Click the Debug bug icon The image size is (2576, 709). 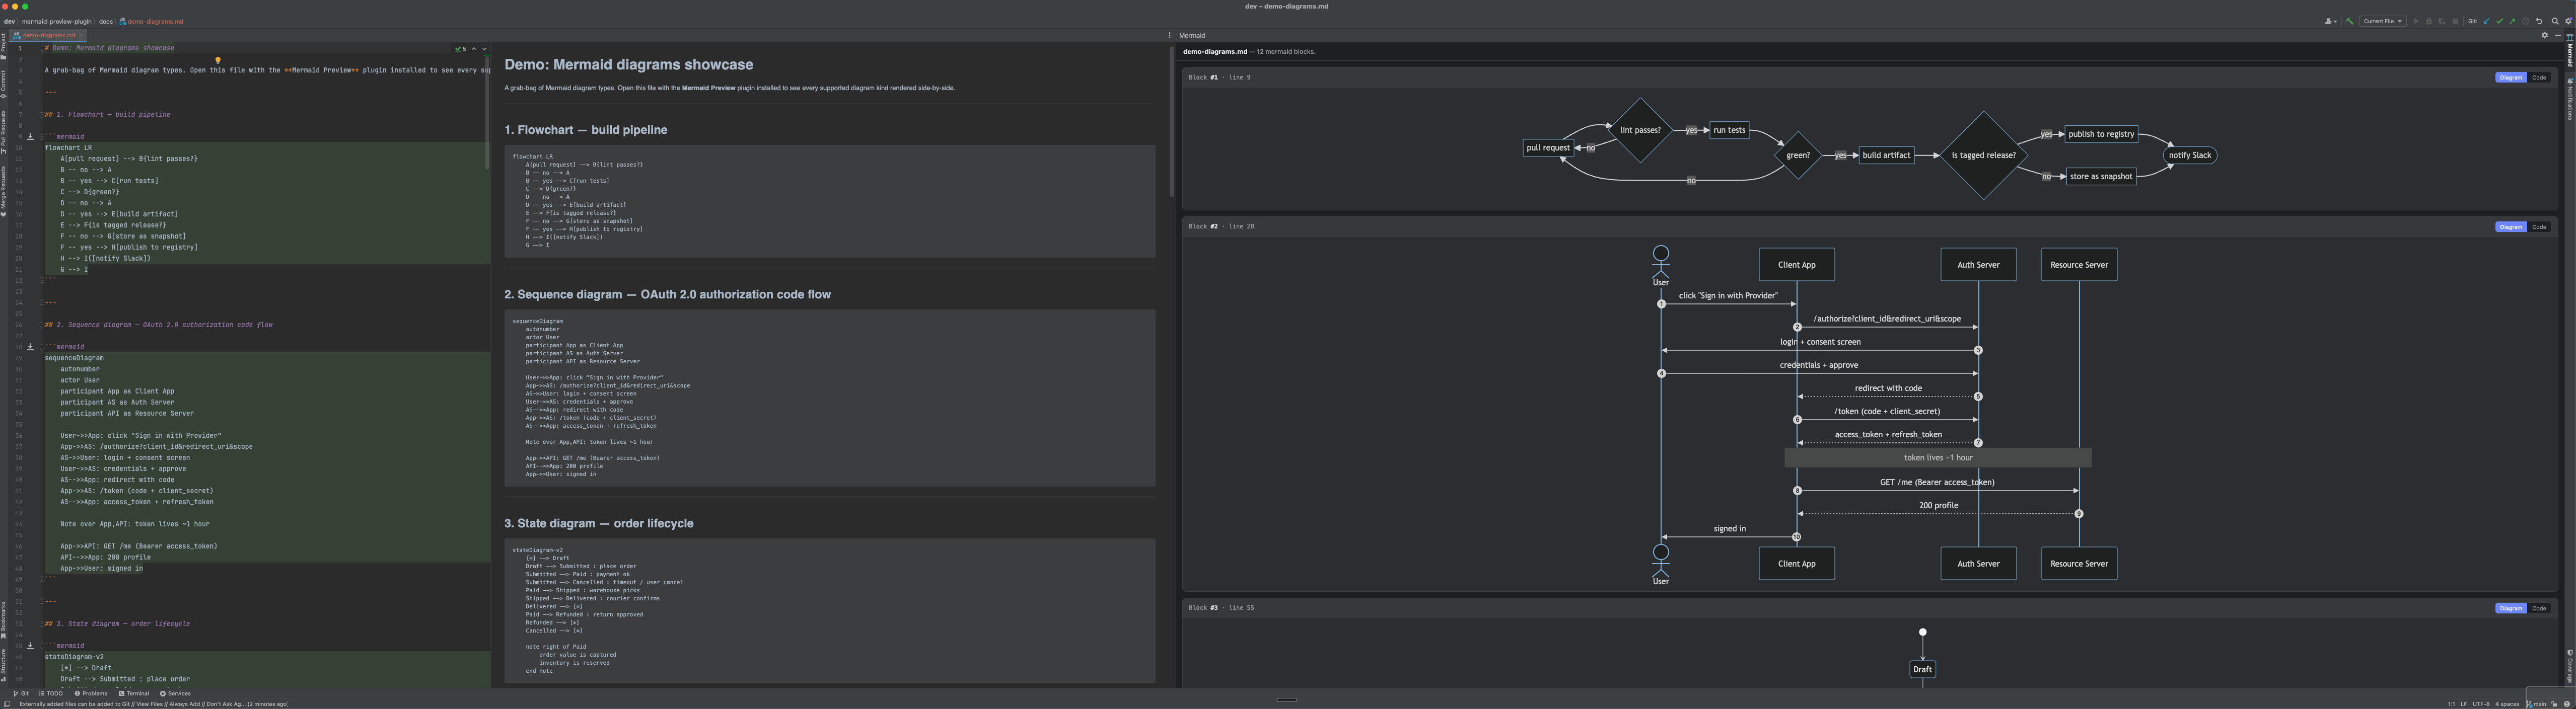pos(2429,21)
